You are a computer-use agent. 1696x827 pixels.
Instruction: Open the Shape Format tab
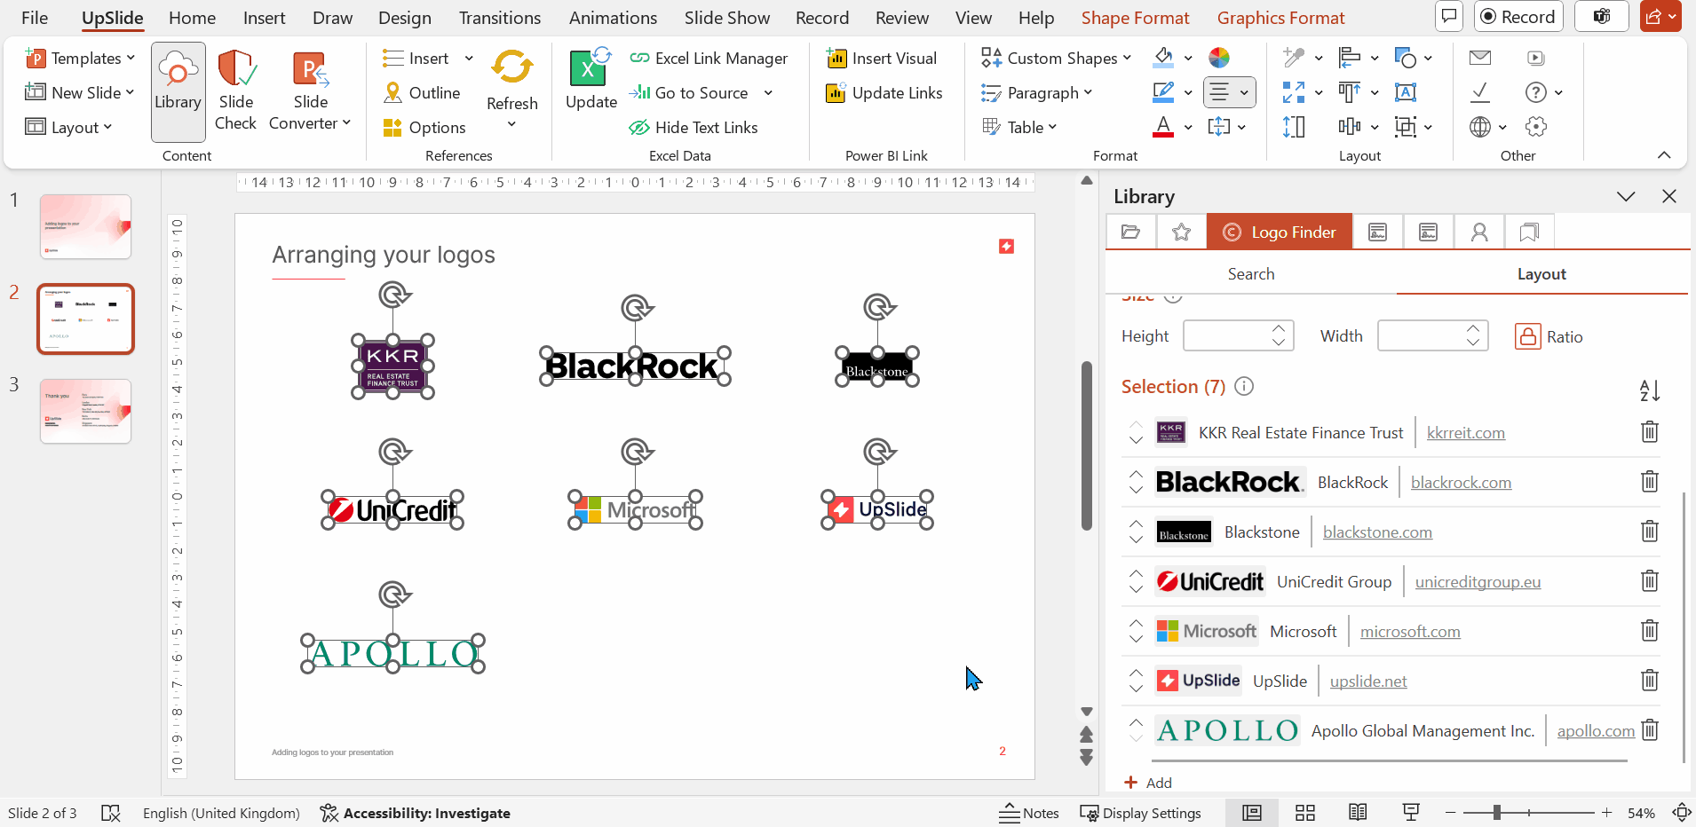click(1135, 18)
